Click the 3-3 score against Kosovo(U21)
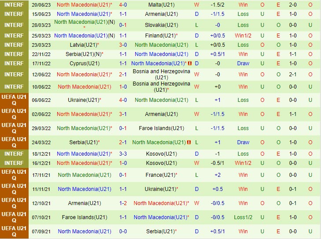The image size is (321, 239). pyautogui.click(x=123, y=154)
